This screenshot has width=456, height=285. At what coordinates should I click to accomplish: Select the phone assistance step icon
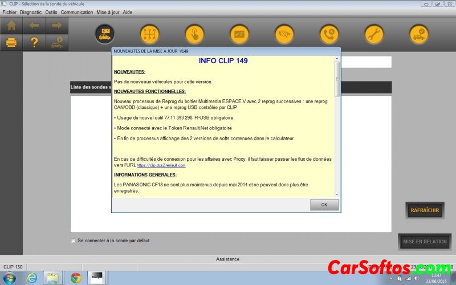coord(329,34)
